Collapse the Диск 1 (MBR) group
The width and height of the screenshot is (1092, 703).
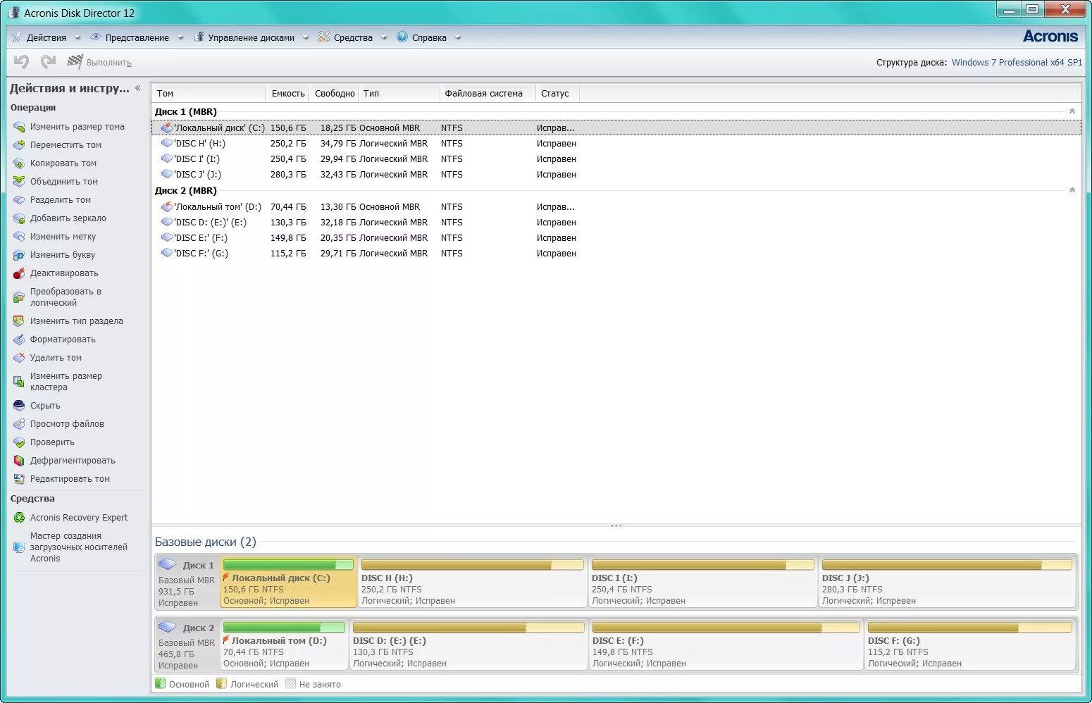tap(1072, 111)
